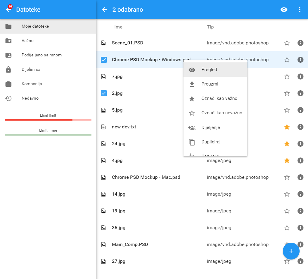Clear selection with arrow beside '2 odabrano'
308x279 pixels.
coord(105,10)
